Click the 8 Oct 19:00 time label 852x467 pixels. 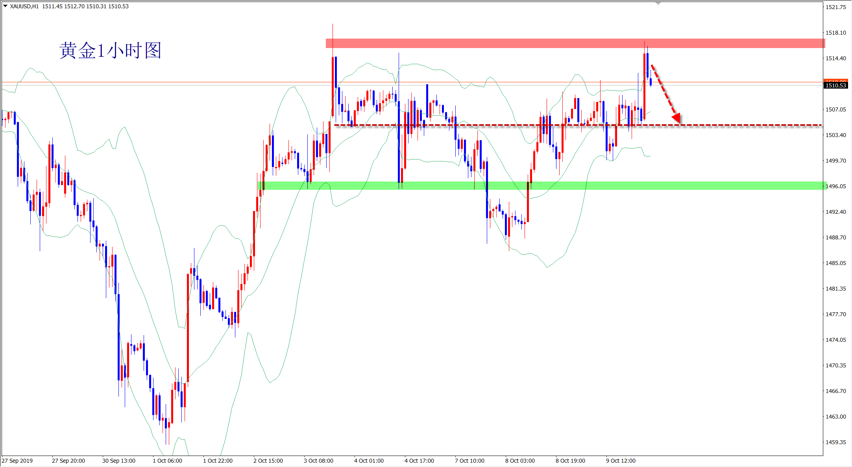(571, 461)
